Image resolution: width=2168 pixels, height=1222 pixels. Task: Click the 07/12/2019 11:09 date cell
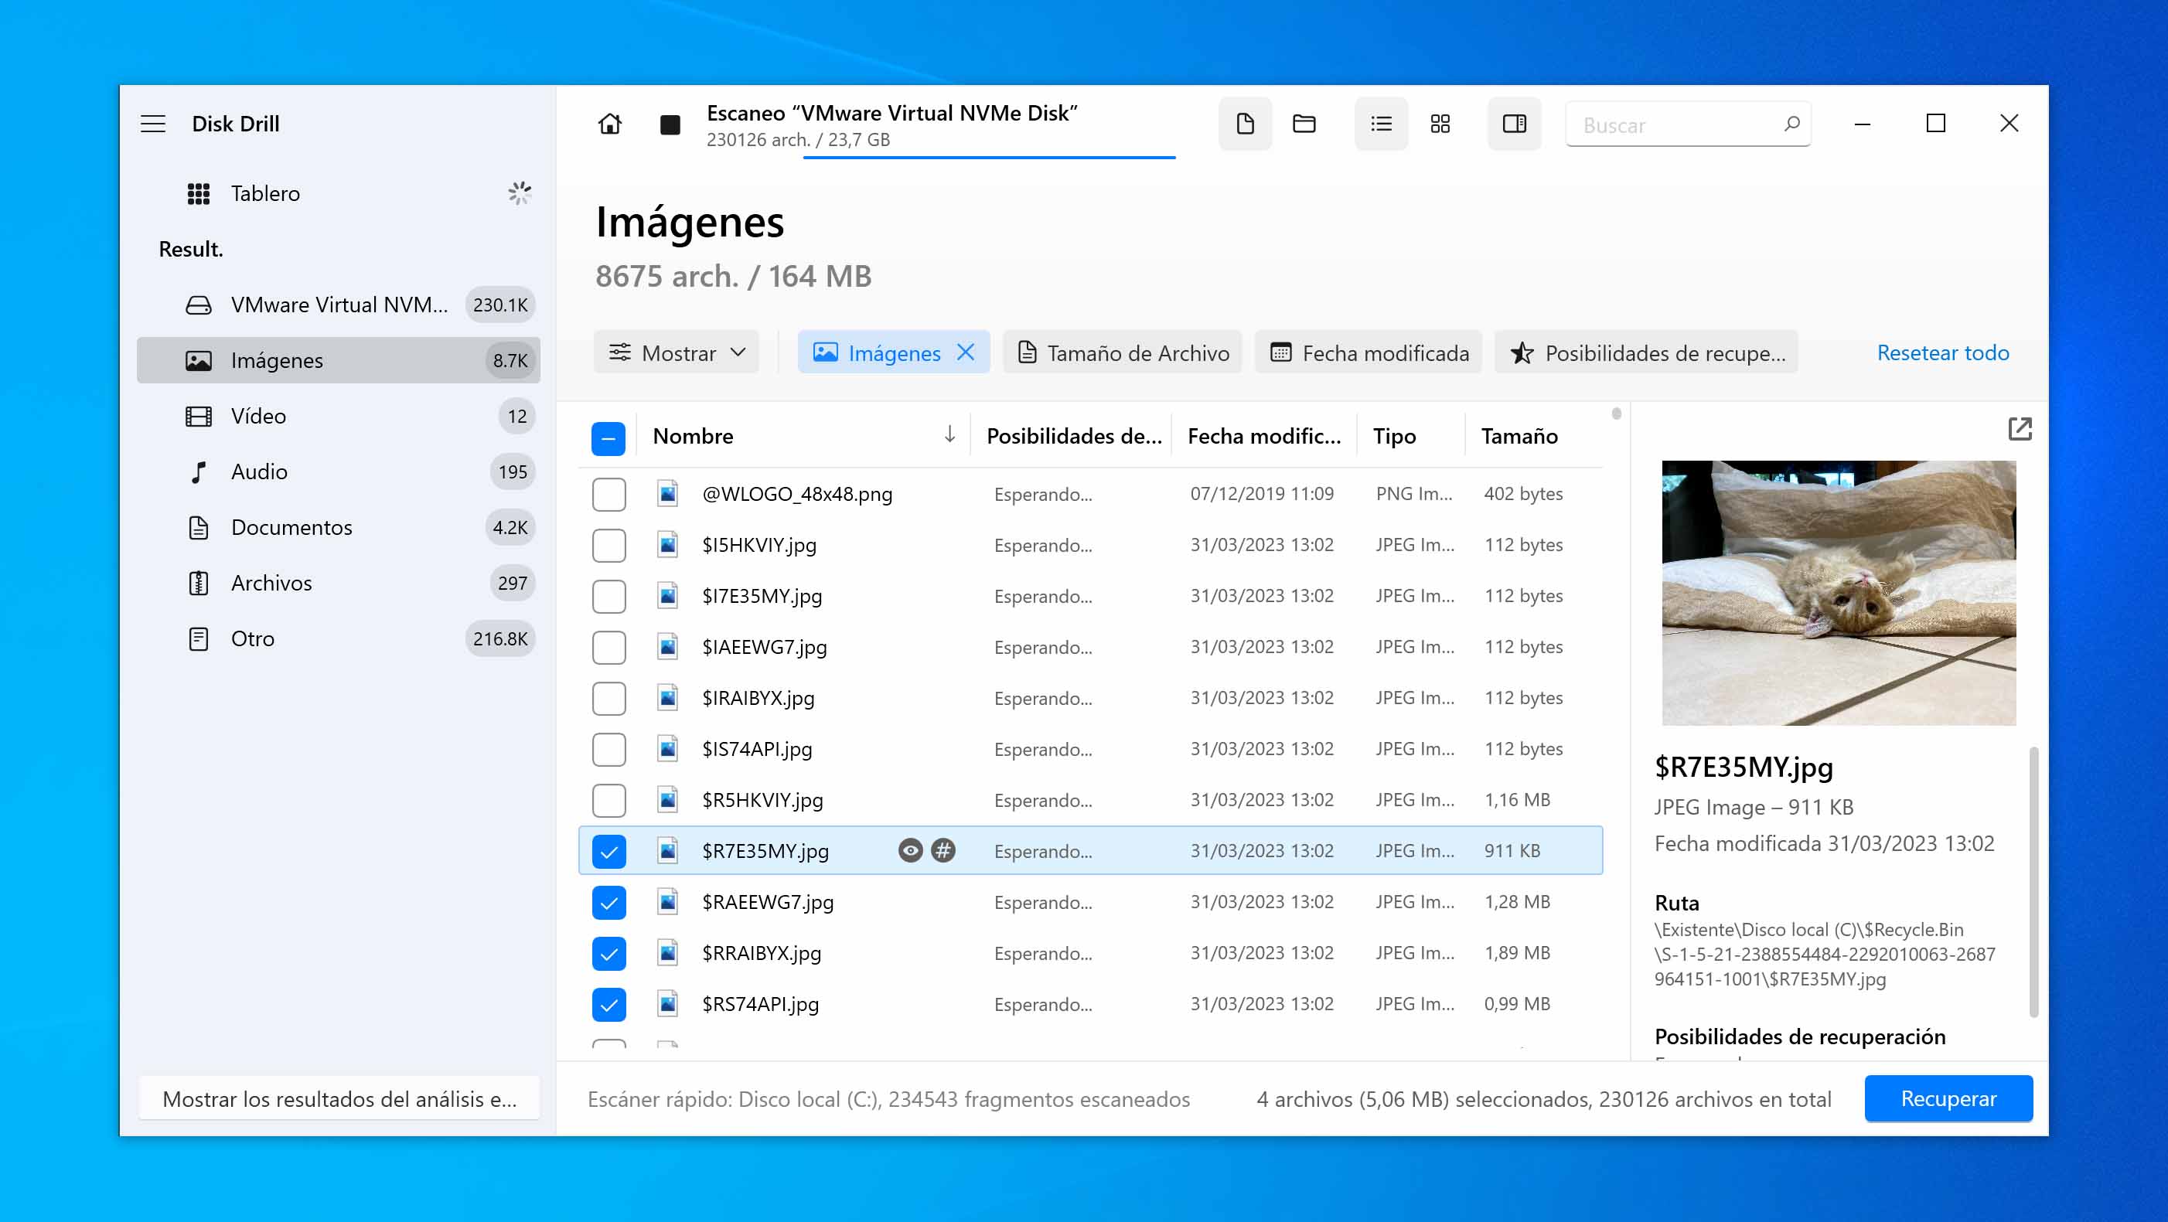(x=1261, y=493)
